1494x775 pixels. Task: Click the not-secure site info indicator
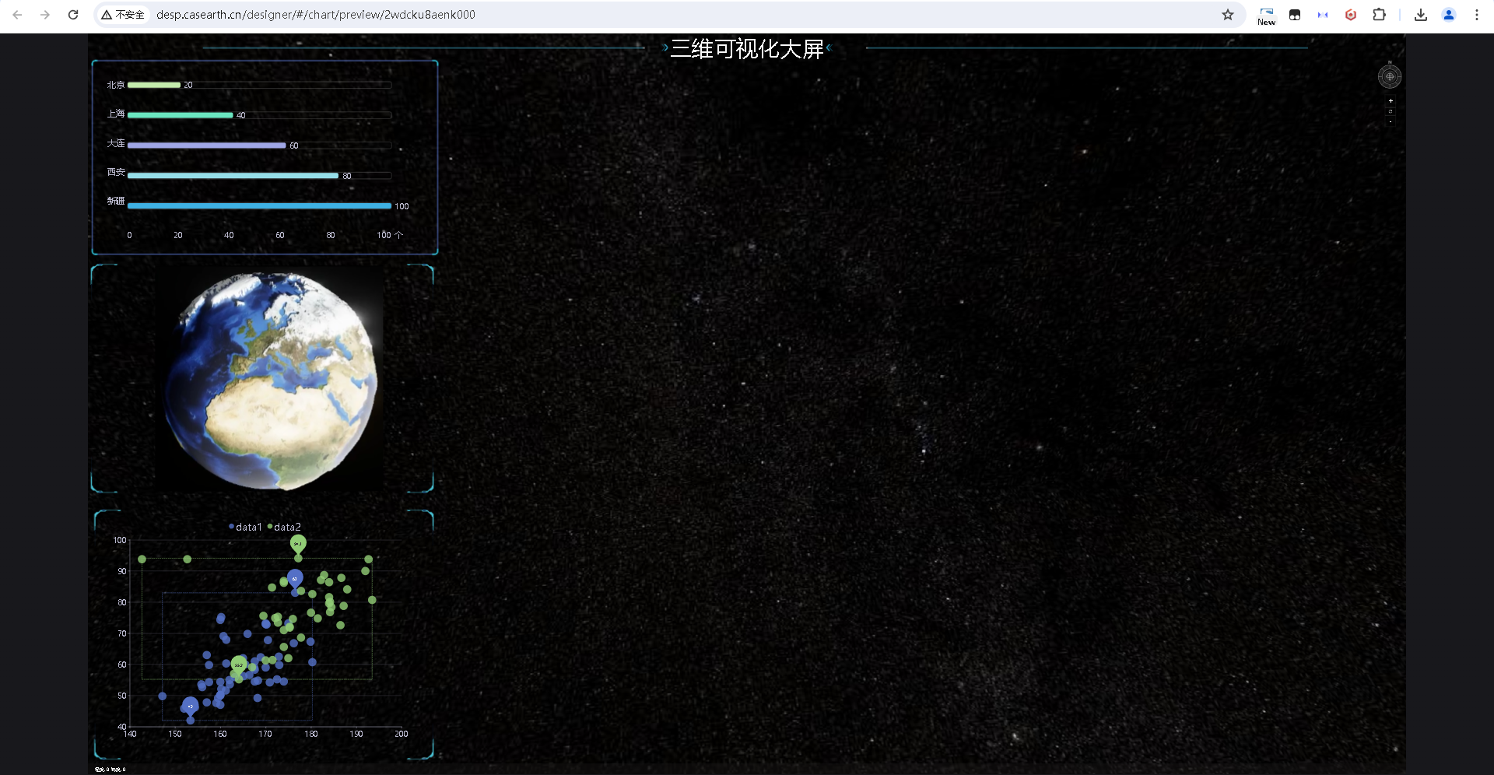click(x=123, y=15)
